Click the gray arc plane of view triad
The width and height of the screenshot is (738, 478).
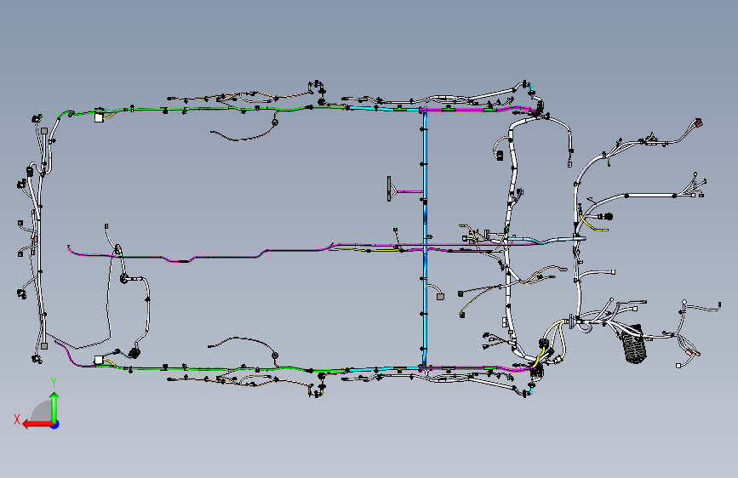(42, 411)
